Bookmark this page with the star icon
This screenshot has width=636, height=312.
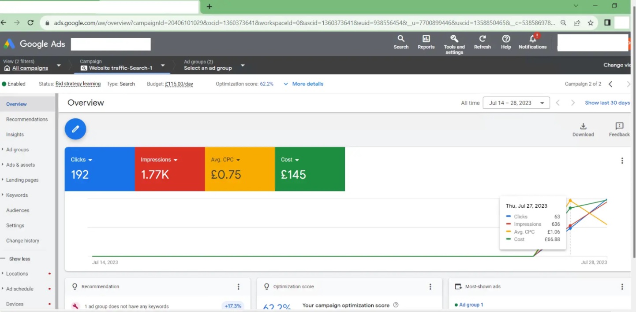point(591,23)
